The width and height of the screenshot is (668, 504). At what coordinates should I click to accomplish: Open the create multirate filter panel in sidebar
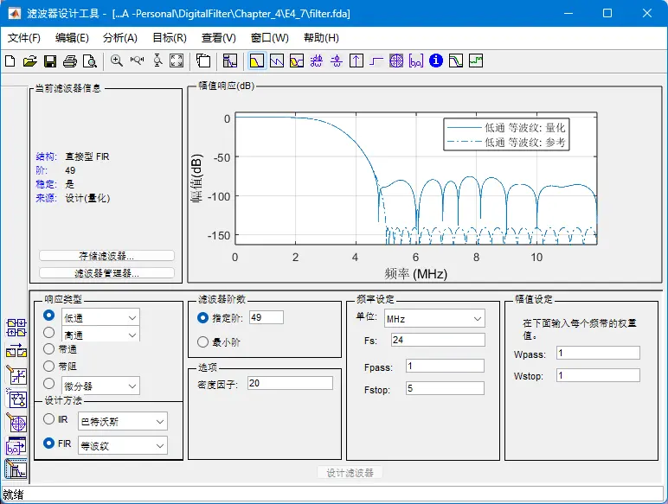(x=16, y=328)
